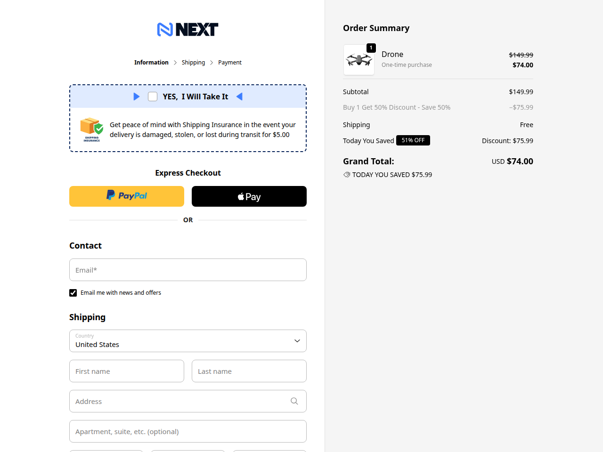
Task: Pay with the PayPal button
Action: pos(127,196)
